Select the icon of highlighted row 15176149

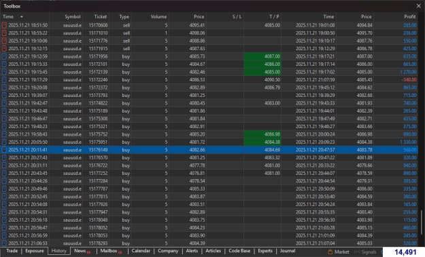pyautogui.click(x=4, y=150)
